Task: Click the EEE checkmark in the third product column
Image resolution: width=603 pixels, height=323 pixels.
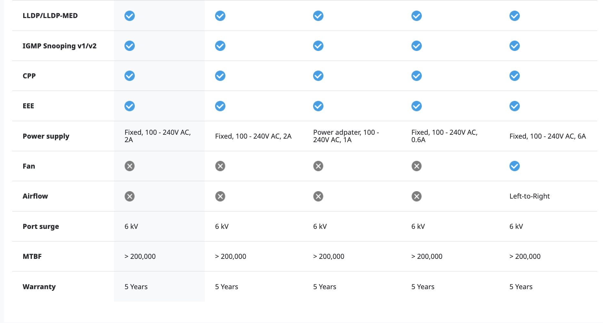Action: [318, 106]
